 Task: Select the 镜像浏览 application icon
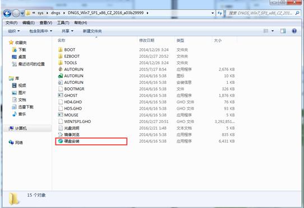click(61, 135)
